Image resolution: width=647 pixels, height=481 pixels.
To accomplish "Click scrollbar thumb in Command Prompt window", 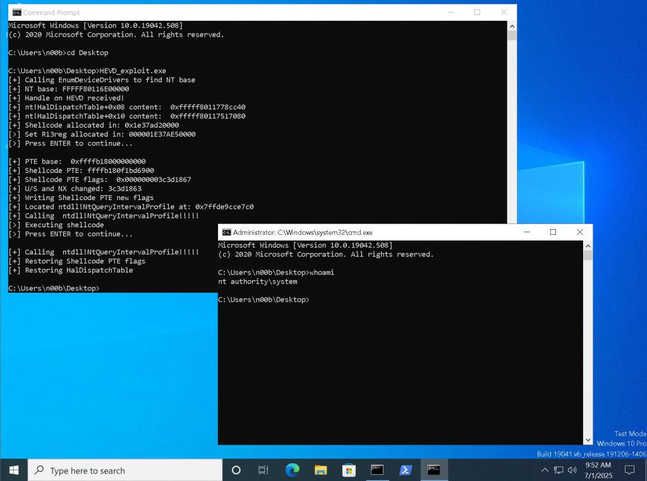I will [512, 35].
